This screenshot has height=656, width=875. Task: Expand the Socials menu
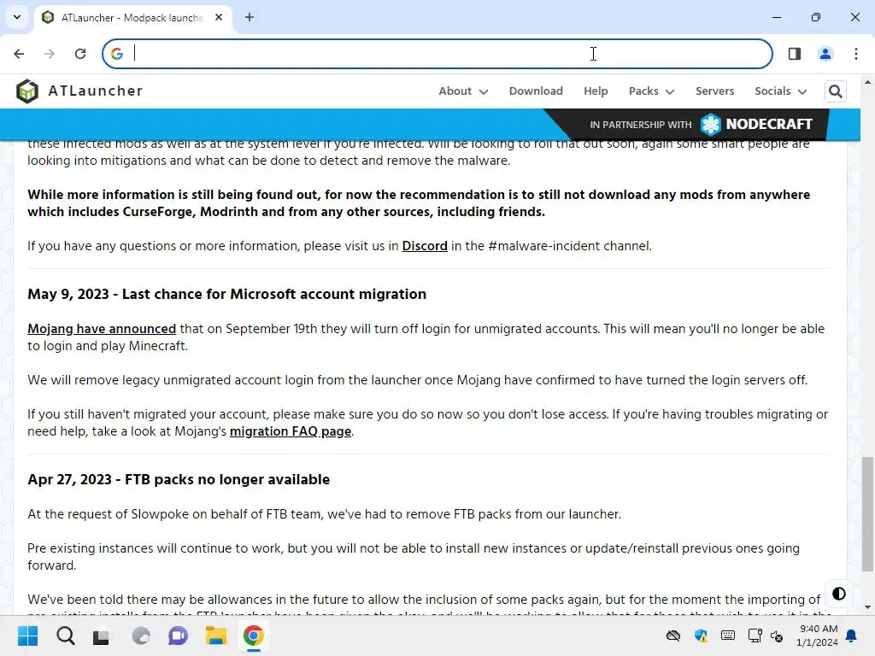click(x=781, y=91)
